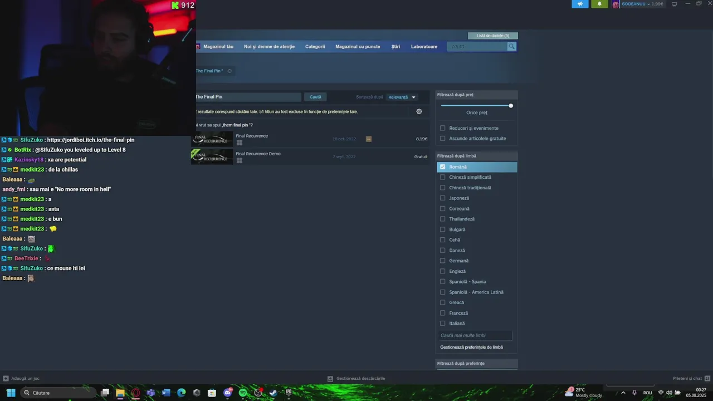Remove The Final Pin search tag
This screenshot has height=401, width=713.
pyautogui.click(x=229, y=71)
